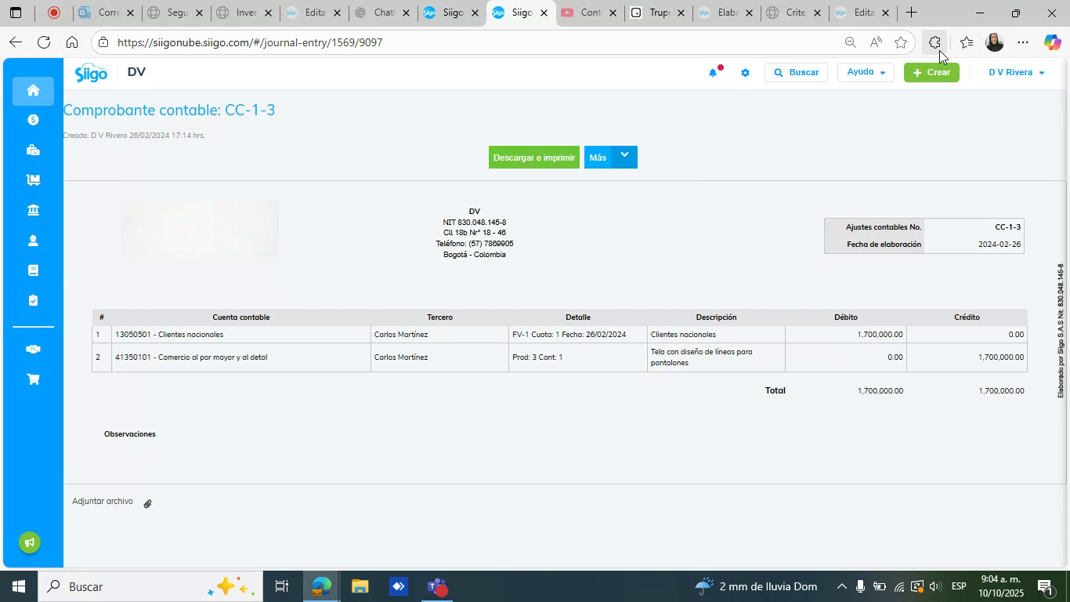Open Edge settings and more menu
The height and width of the screenshot is (602, 1070).
[x=1023, y=42]
